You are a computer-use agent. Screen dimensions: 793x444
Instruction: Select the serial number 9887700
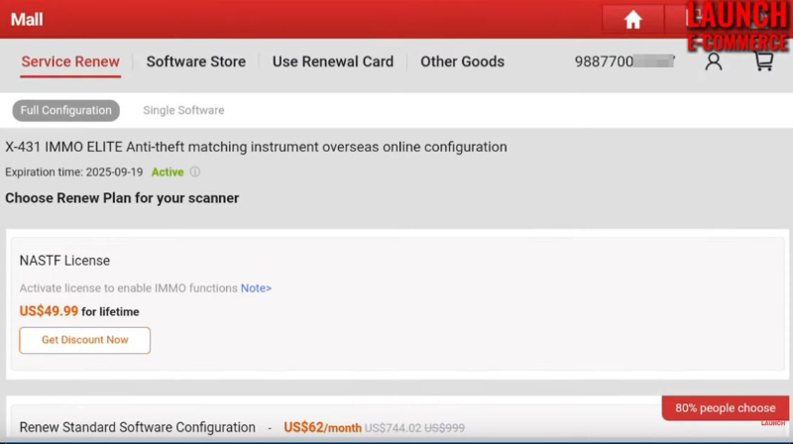624,61
